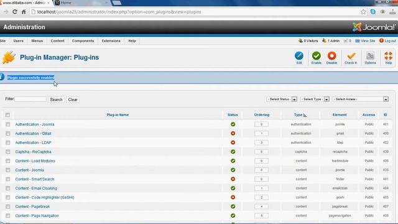Bookmark this page with the star icon
398x224 pixels.
coord(363,12)
